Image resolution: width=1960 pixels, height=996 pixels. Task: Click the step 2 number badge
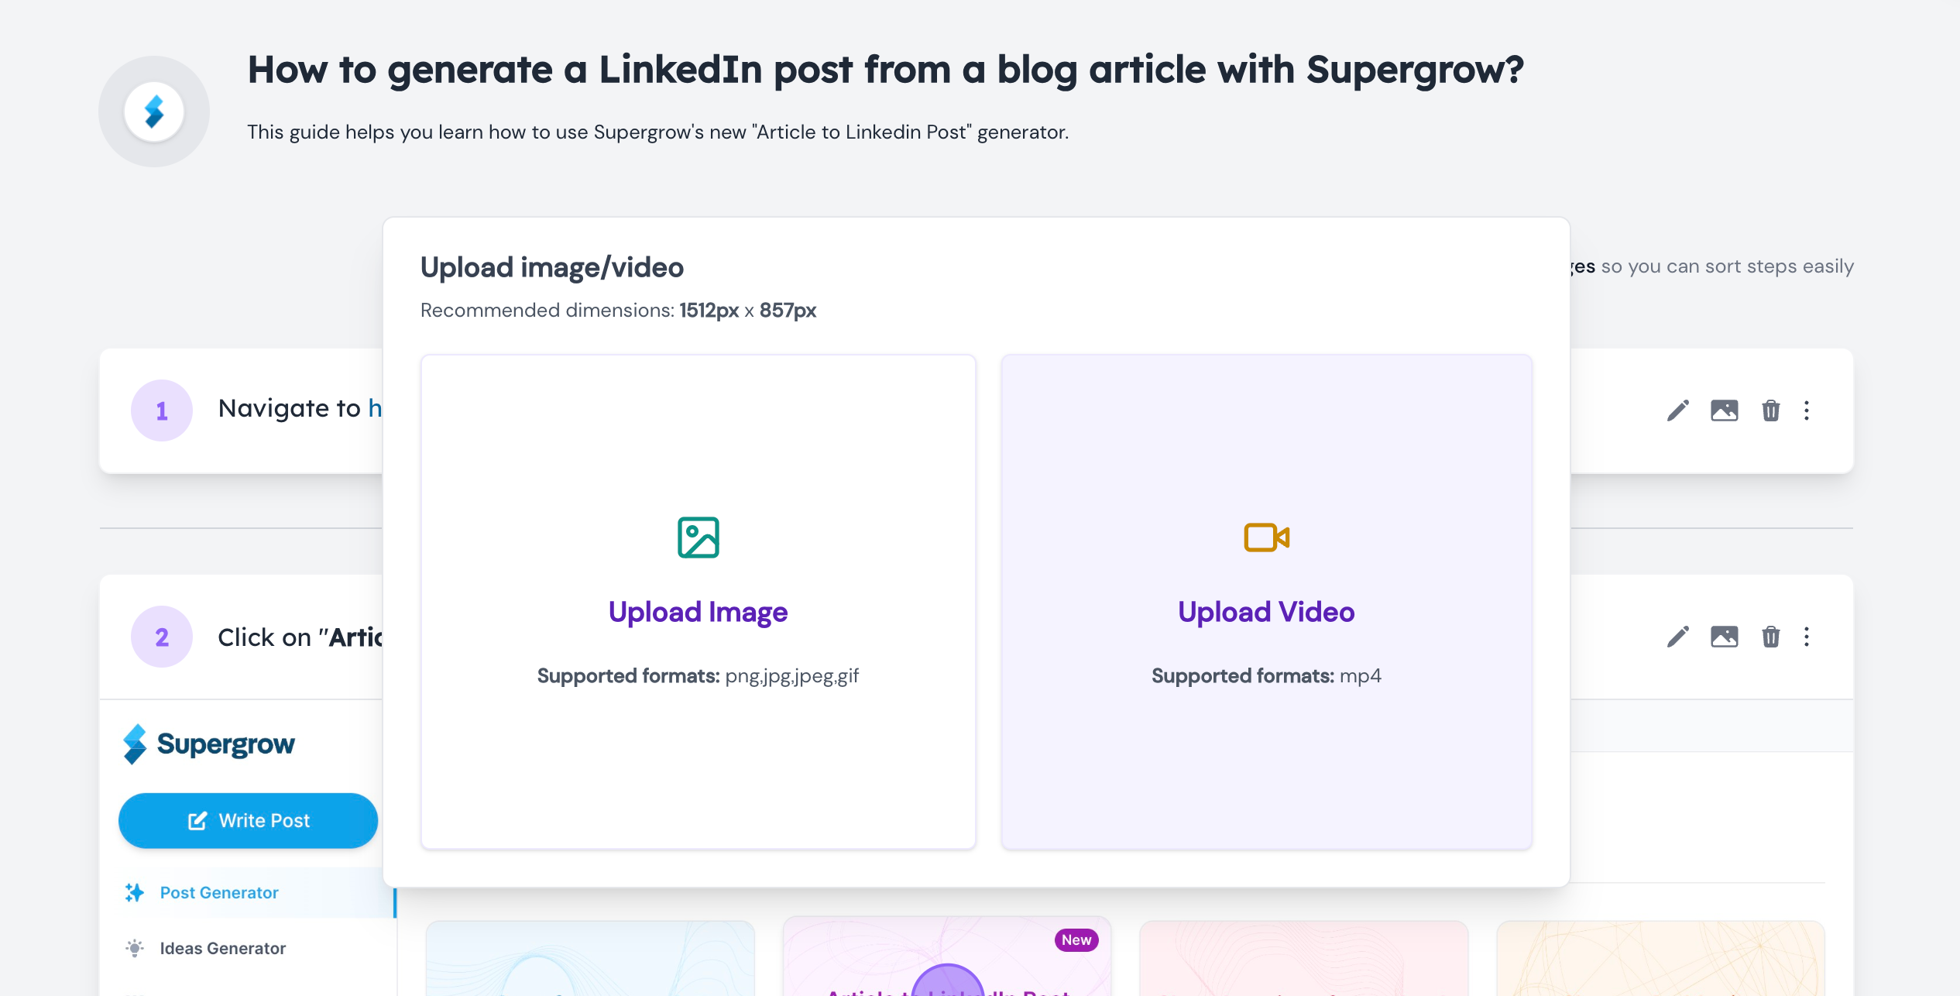pyautogui.click(x=162, y=637)
